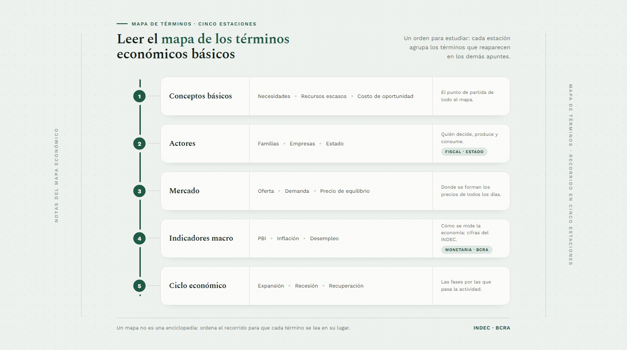Select the term "Inflación"
Screen dimensions: 627x350
(288, 238)
